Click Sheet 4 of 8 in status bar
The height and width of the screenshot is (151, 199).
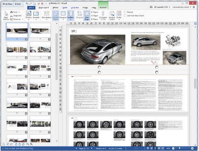click(x=101, y=149)
